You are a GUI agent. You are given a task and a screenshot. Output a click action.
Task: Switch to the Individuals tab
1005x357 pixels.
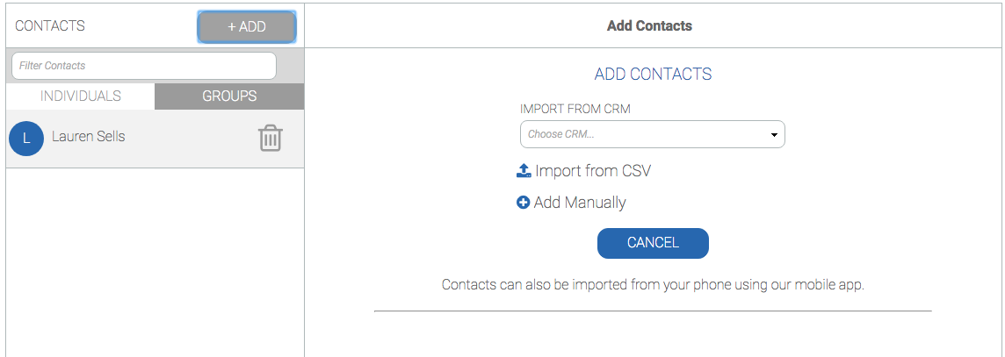(x=81, y=96)
